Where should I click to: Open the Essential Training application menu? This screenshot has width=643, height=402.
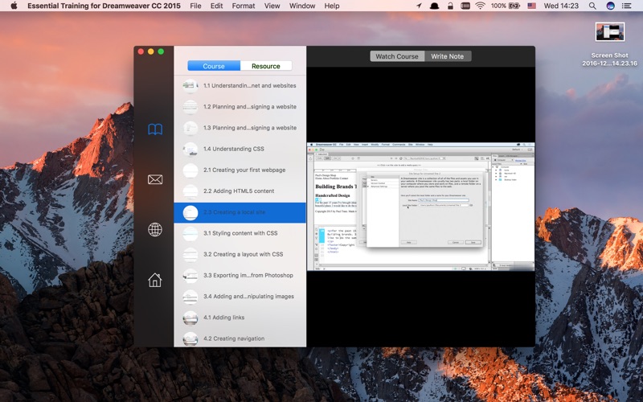(104, 6)
